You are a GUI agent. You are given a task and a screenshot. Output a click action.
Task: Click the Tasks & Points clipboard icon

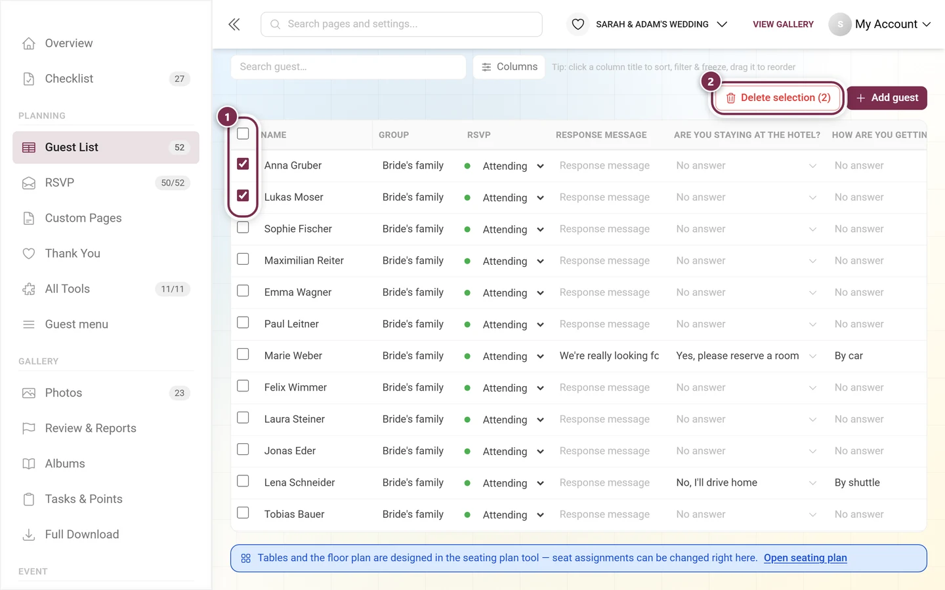coord(29,500)
